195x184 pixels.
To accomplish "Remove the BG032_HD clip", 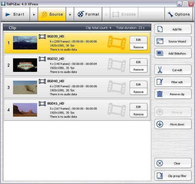I will click(138, 69).
